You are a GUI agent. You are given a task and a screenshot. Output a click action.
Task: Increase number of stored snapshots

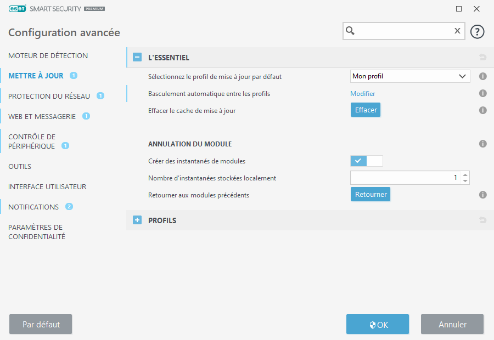point(465,174)
